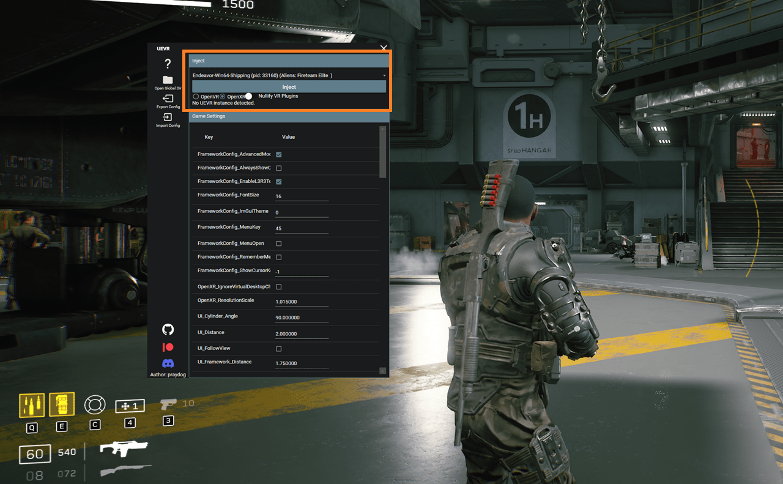Screen dimensions: 783x484
Task: Check the FrameworkConfig_MenuOpen checkbox
Action: 279,244
